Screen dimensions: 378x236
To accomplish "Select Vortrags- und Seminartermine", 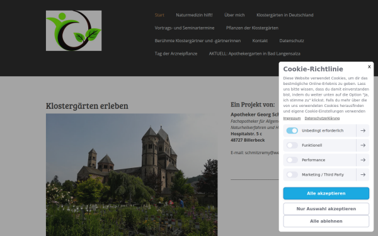I will (x=185, y=28).
